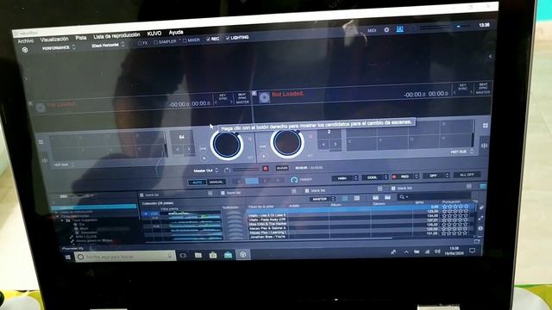Open the PERFORMANCE mode dropdown
Screen dimensions: 552x310
59,47
